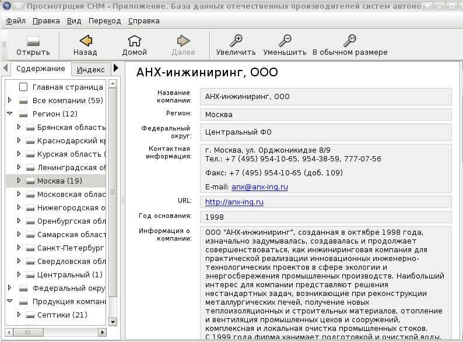
Task: Open the anx@anx-ing.ru email link
Action: [x=259, y=187]
